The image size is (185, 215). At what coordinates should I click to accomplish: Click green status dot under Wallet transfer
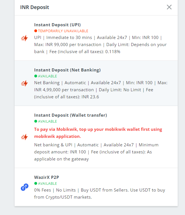point(36,121)
